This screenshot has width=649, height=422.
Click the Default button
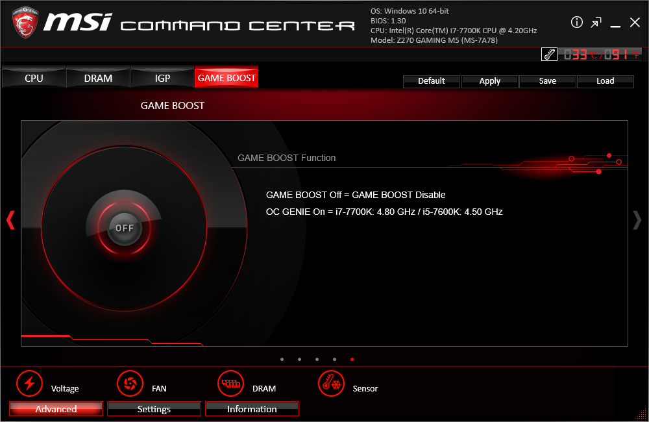[x=432, y=81]
